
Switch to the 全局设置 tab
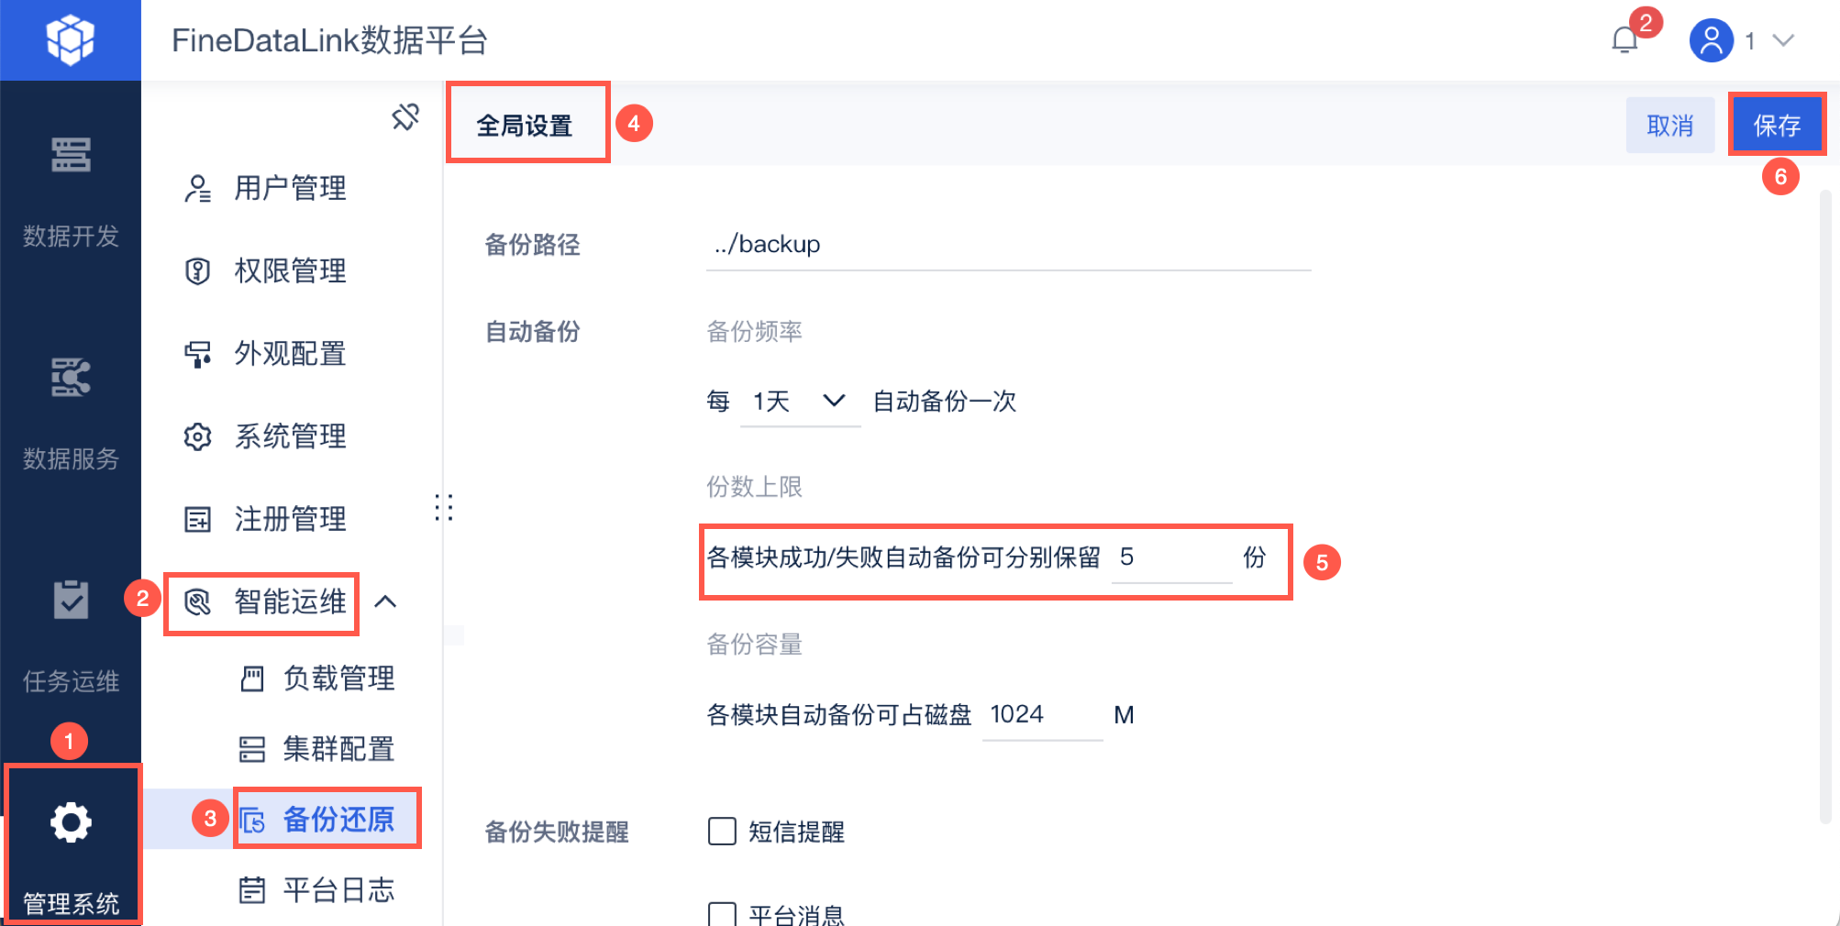[x=525, y=126]
